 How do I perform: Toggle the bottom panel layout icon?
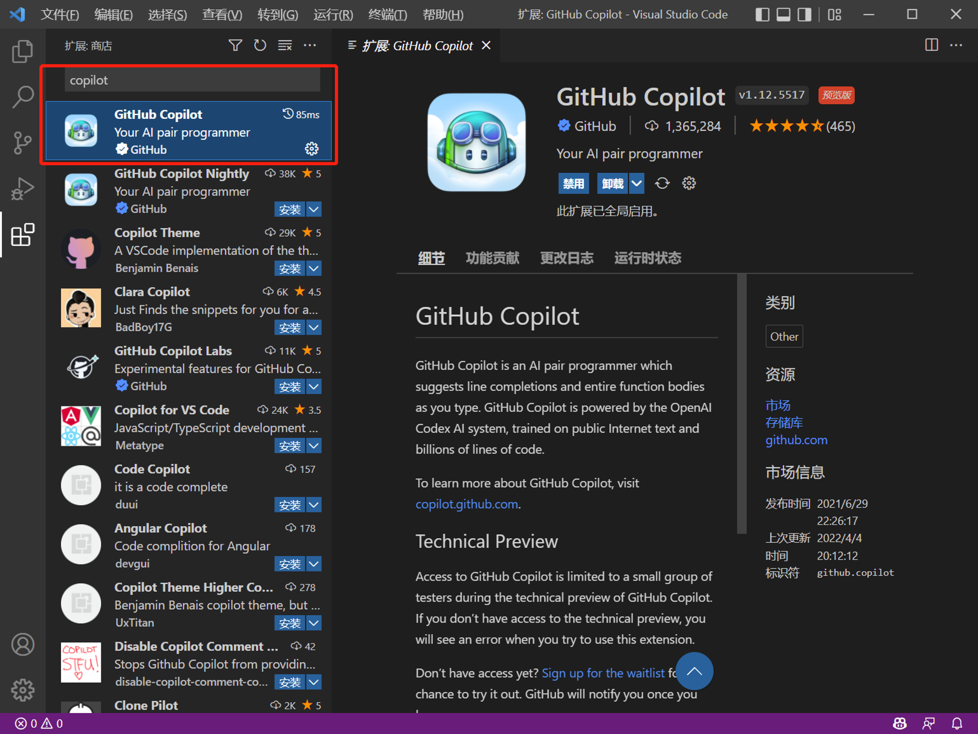[783, 14]
